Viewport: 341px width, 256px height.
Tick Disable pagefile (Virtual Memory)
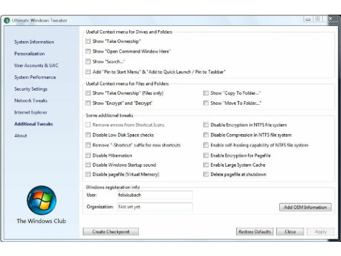(88, 174)
